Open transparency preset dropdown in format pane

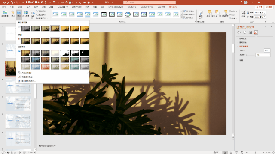pos(267,50)
